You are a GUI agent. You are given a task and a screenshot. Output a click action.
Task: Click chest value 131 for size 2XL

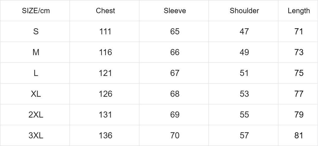click(105, 115)
